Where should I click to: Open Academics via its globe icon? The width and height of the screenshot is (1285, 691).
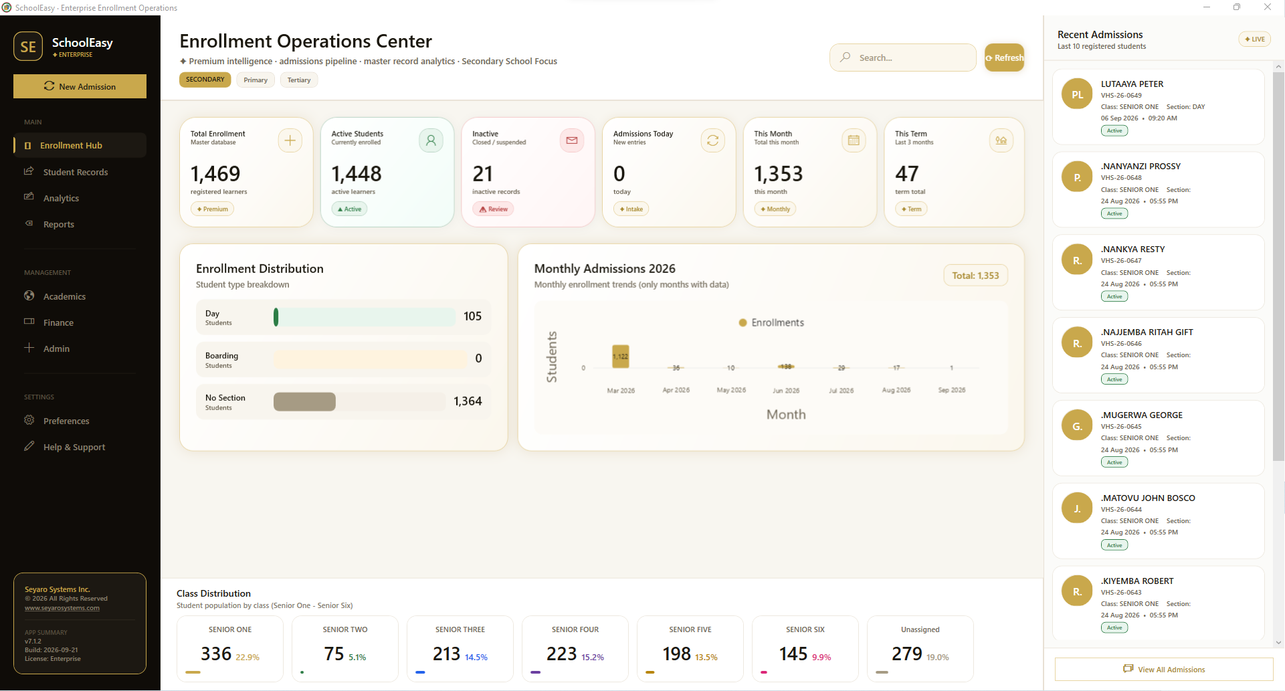(29, 296)
